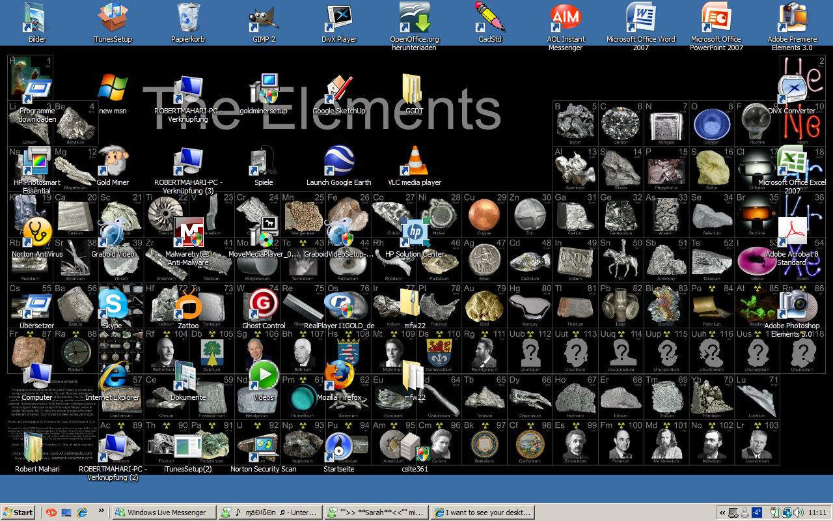Screen dimensions: 833x521
Task: Launch Mozilla Firefox from the desktop
Action: pyautogui.click(x=339, y=377)
